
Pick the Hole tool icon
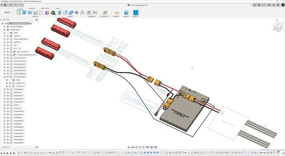tap(36, 12)
